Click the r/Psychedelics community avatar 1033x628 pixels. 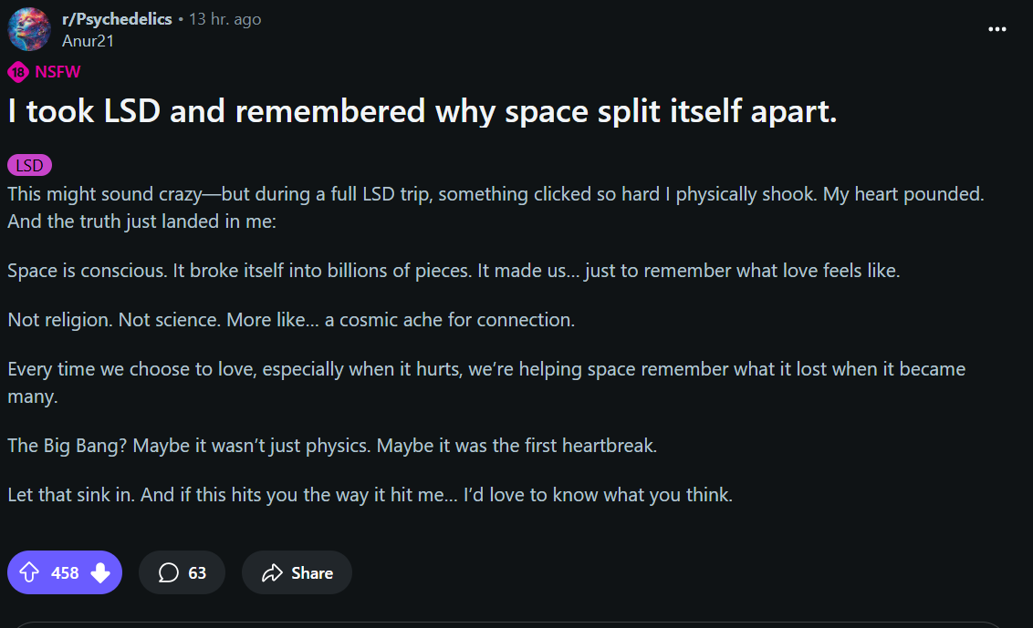[x=29, y=29]
